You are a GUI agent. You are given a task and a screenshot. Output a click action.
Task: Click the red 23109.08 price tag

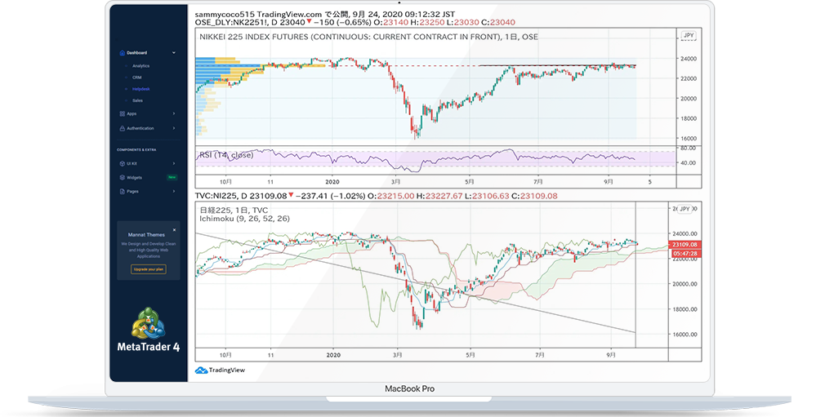(685, 245)
